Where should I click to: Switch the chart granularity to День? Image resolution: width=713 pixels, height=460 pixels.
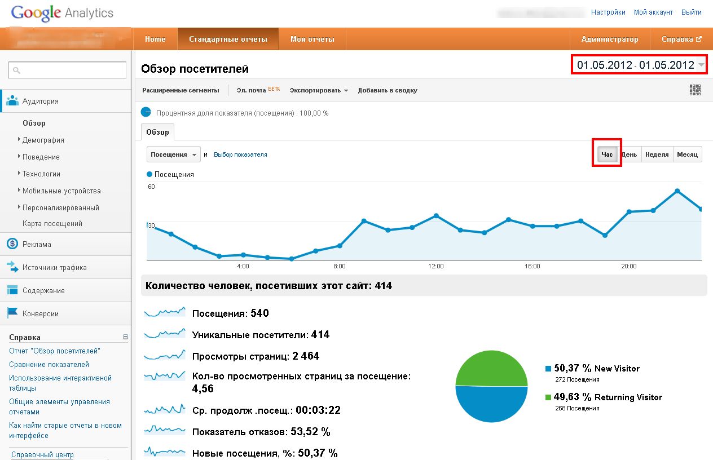point(630,154)
